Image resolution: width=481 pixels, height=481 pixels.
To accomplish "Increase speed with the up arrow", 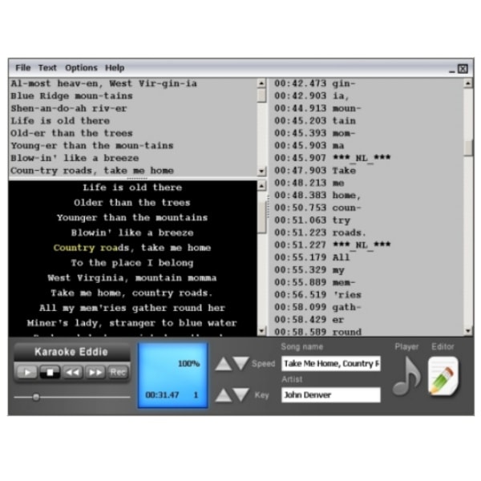I will tap(224, 364).
